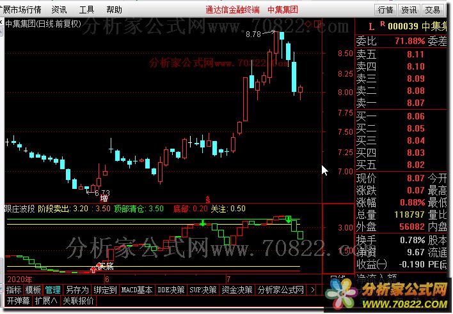This screenshot has width=453, height=314.
Task: Click the 买底 buy signal label
Action: pyautogui.click(x=106, y=267)
